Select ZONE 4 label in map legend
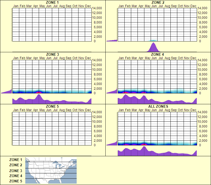 pyautogui.click(x=16, y=176)
